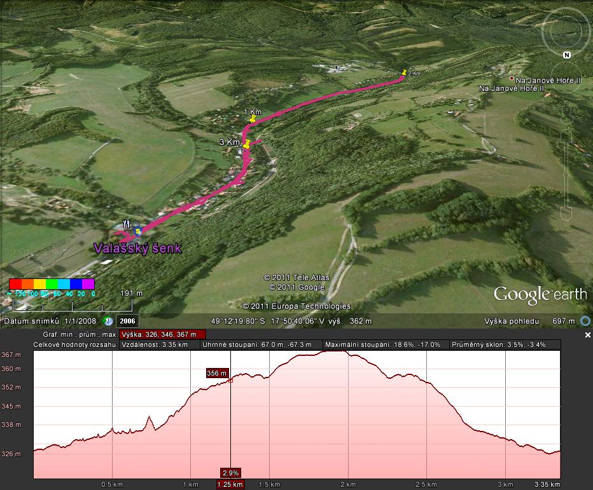This screenshot has height=490, width=593.
Task: Click the 2 Km pushpin at track end
Action: 403,72
